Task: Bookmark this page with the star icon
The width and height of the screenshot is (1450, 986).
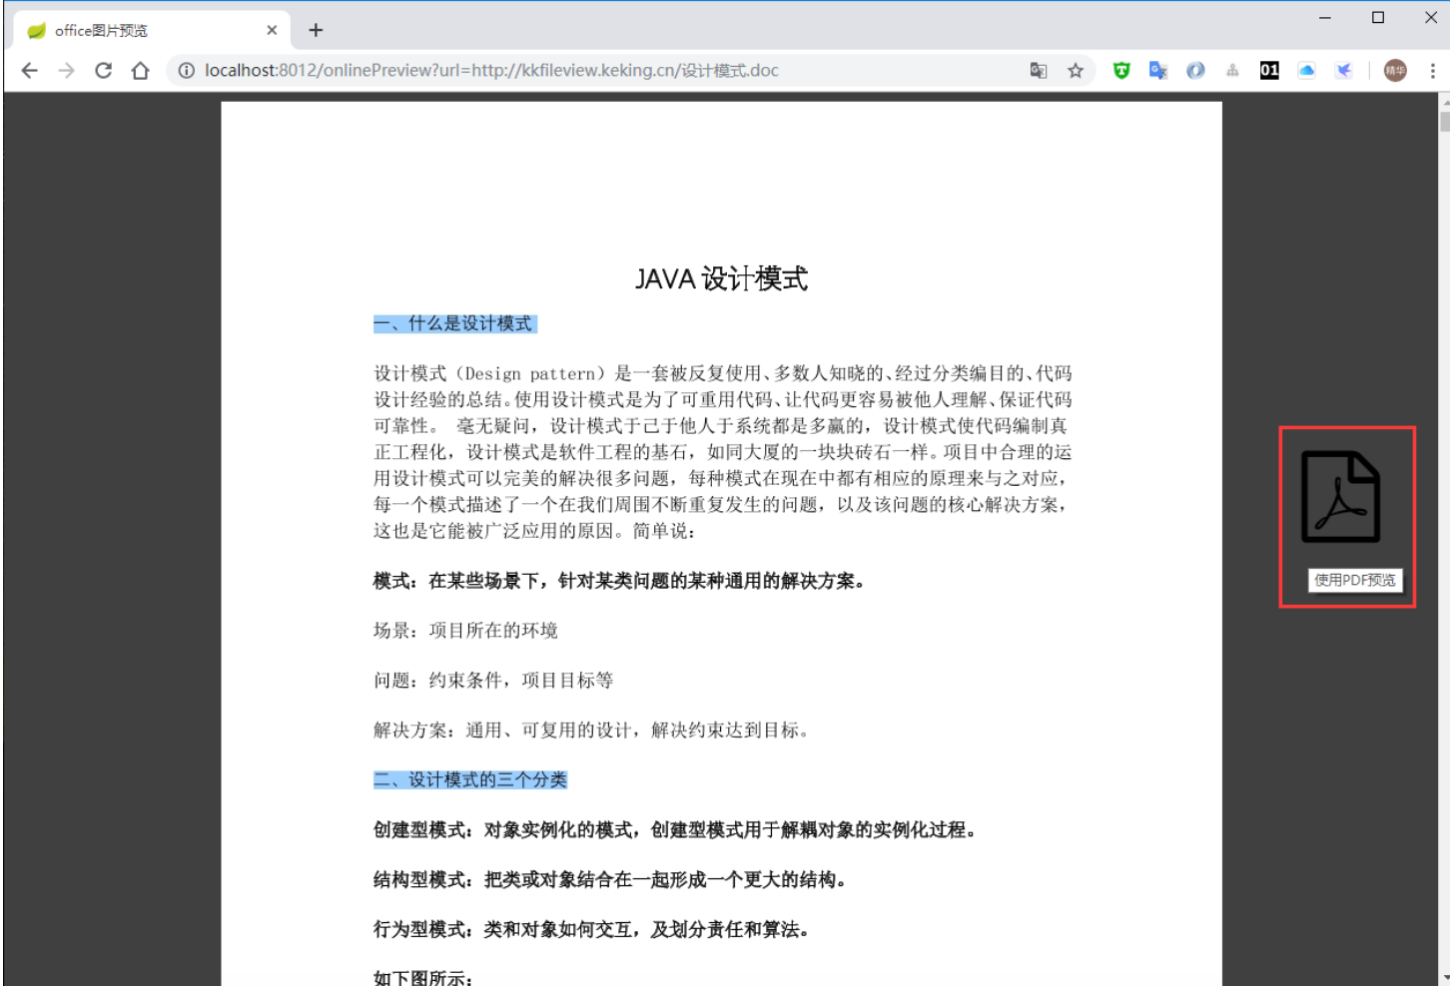Action: (x=1076, y=71)
